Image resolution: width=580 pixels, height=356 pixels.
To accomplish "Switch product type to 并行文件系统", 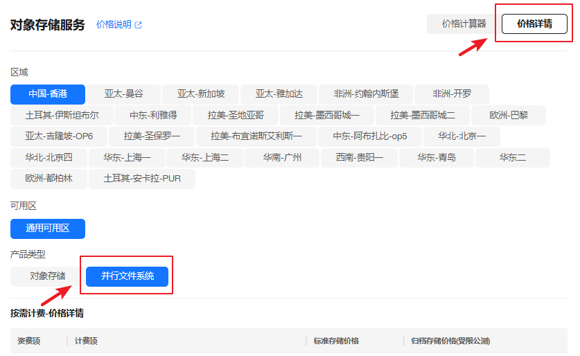I will [x=128, y=276].
